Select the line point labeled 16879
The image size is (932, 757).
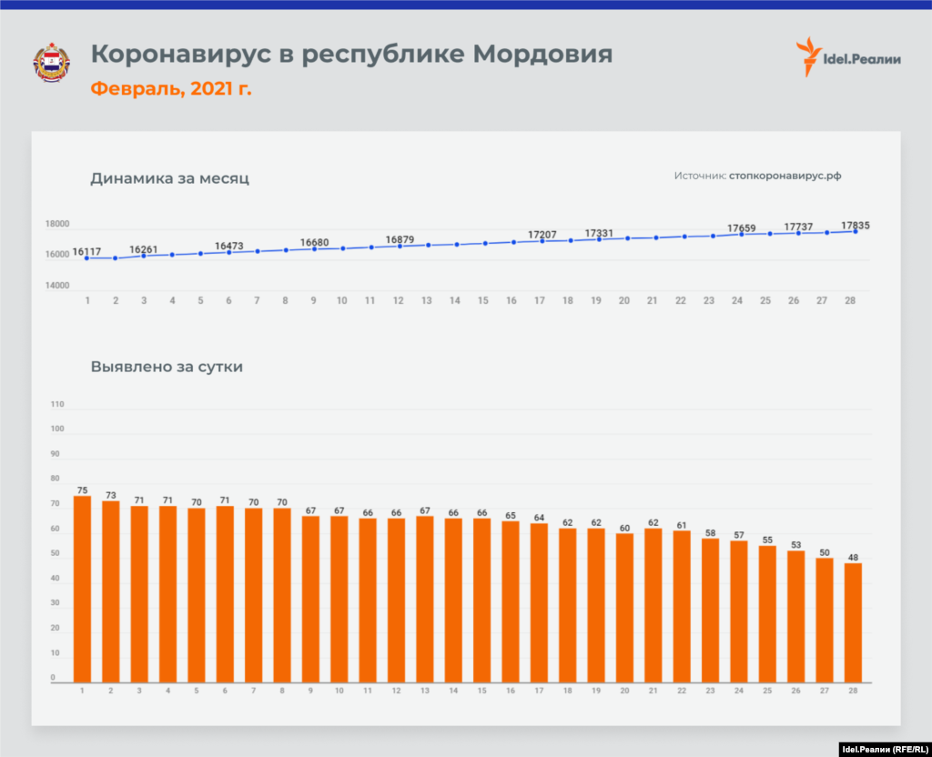[x=400, y=246]
